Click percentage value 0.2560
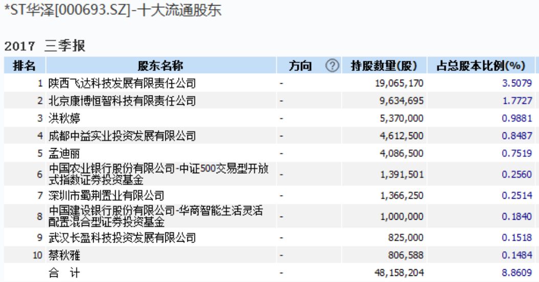This screenshot has height=282, width=539. click(x=517, y=174)
